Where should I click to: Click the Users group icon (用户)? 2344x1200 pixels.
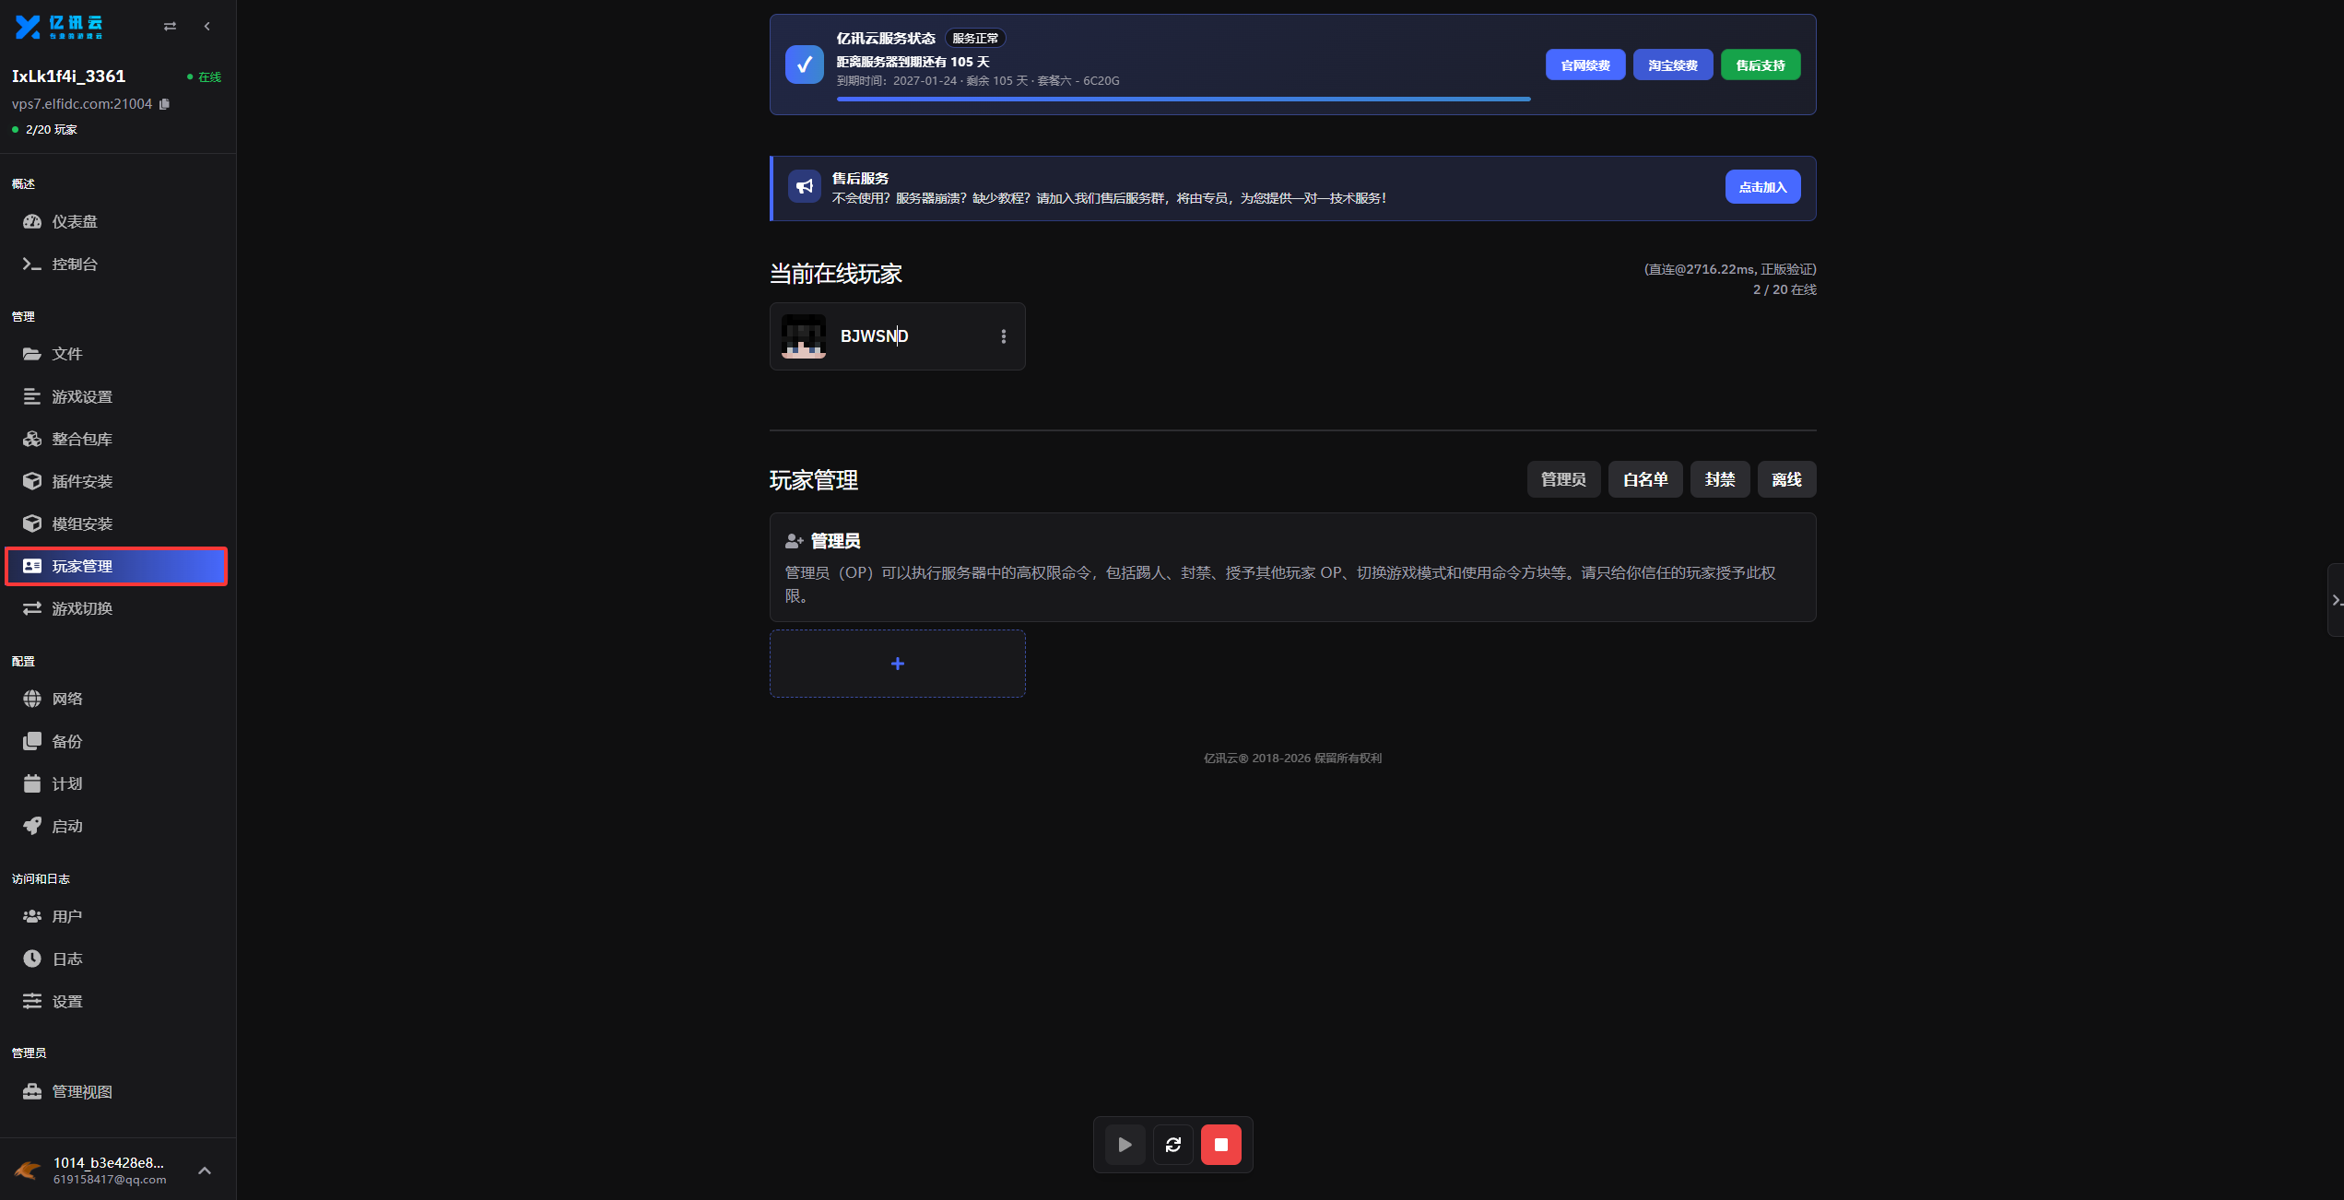32,916
